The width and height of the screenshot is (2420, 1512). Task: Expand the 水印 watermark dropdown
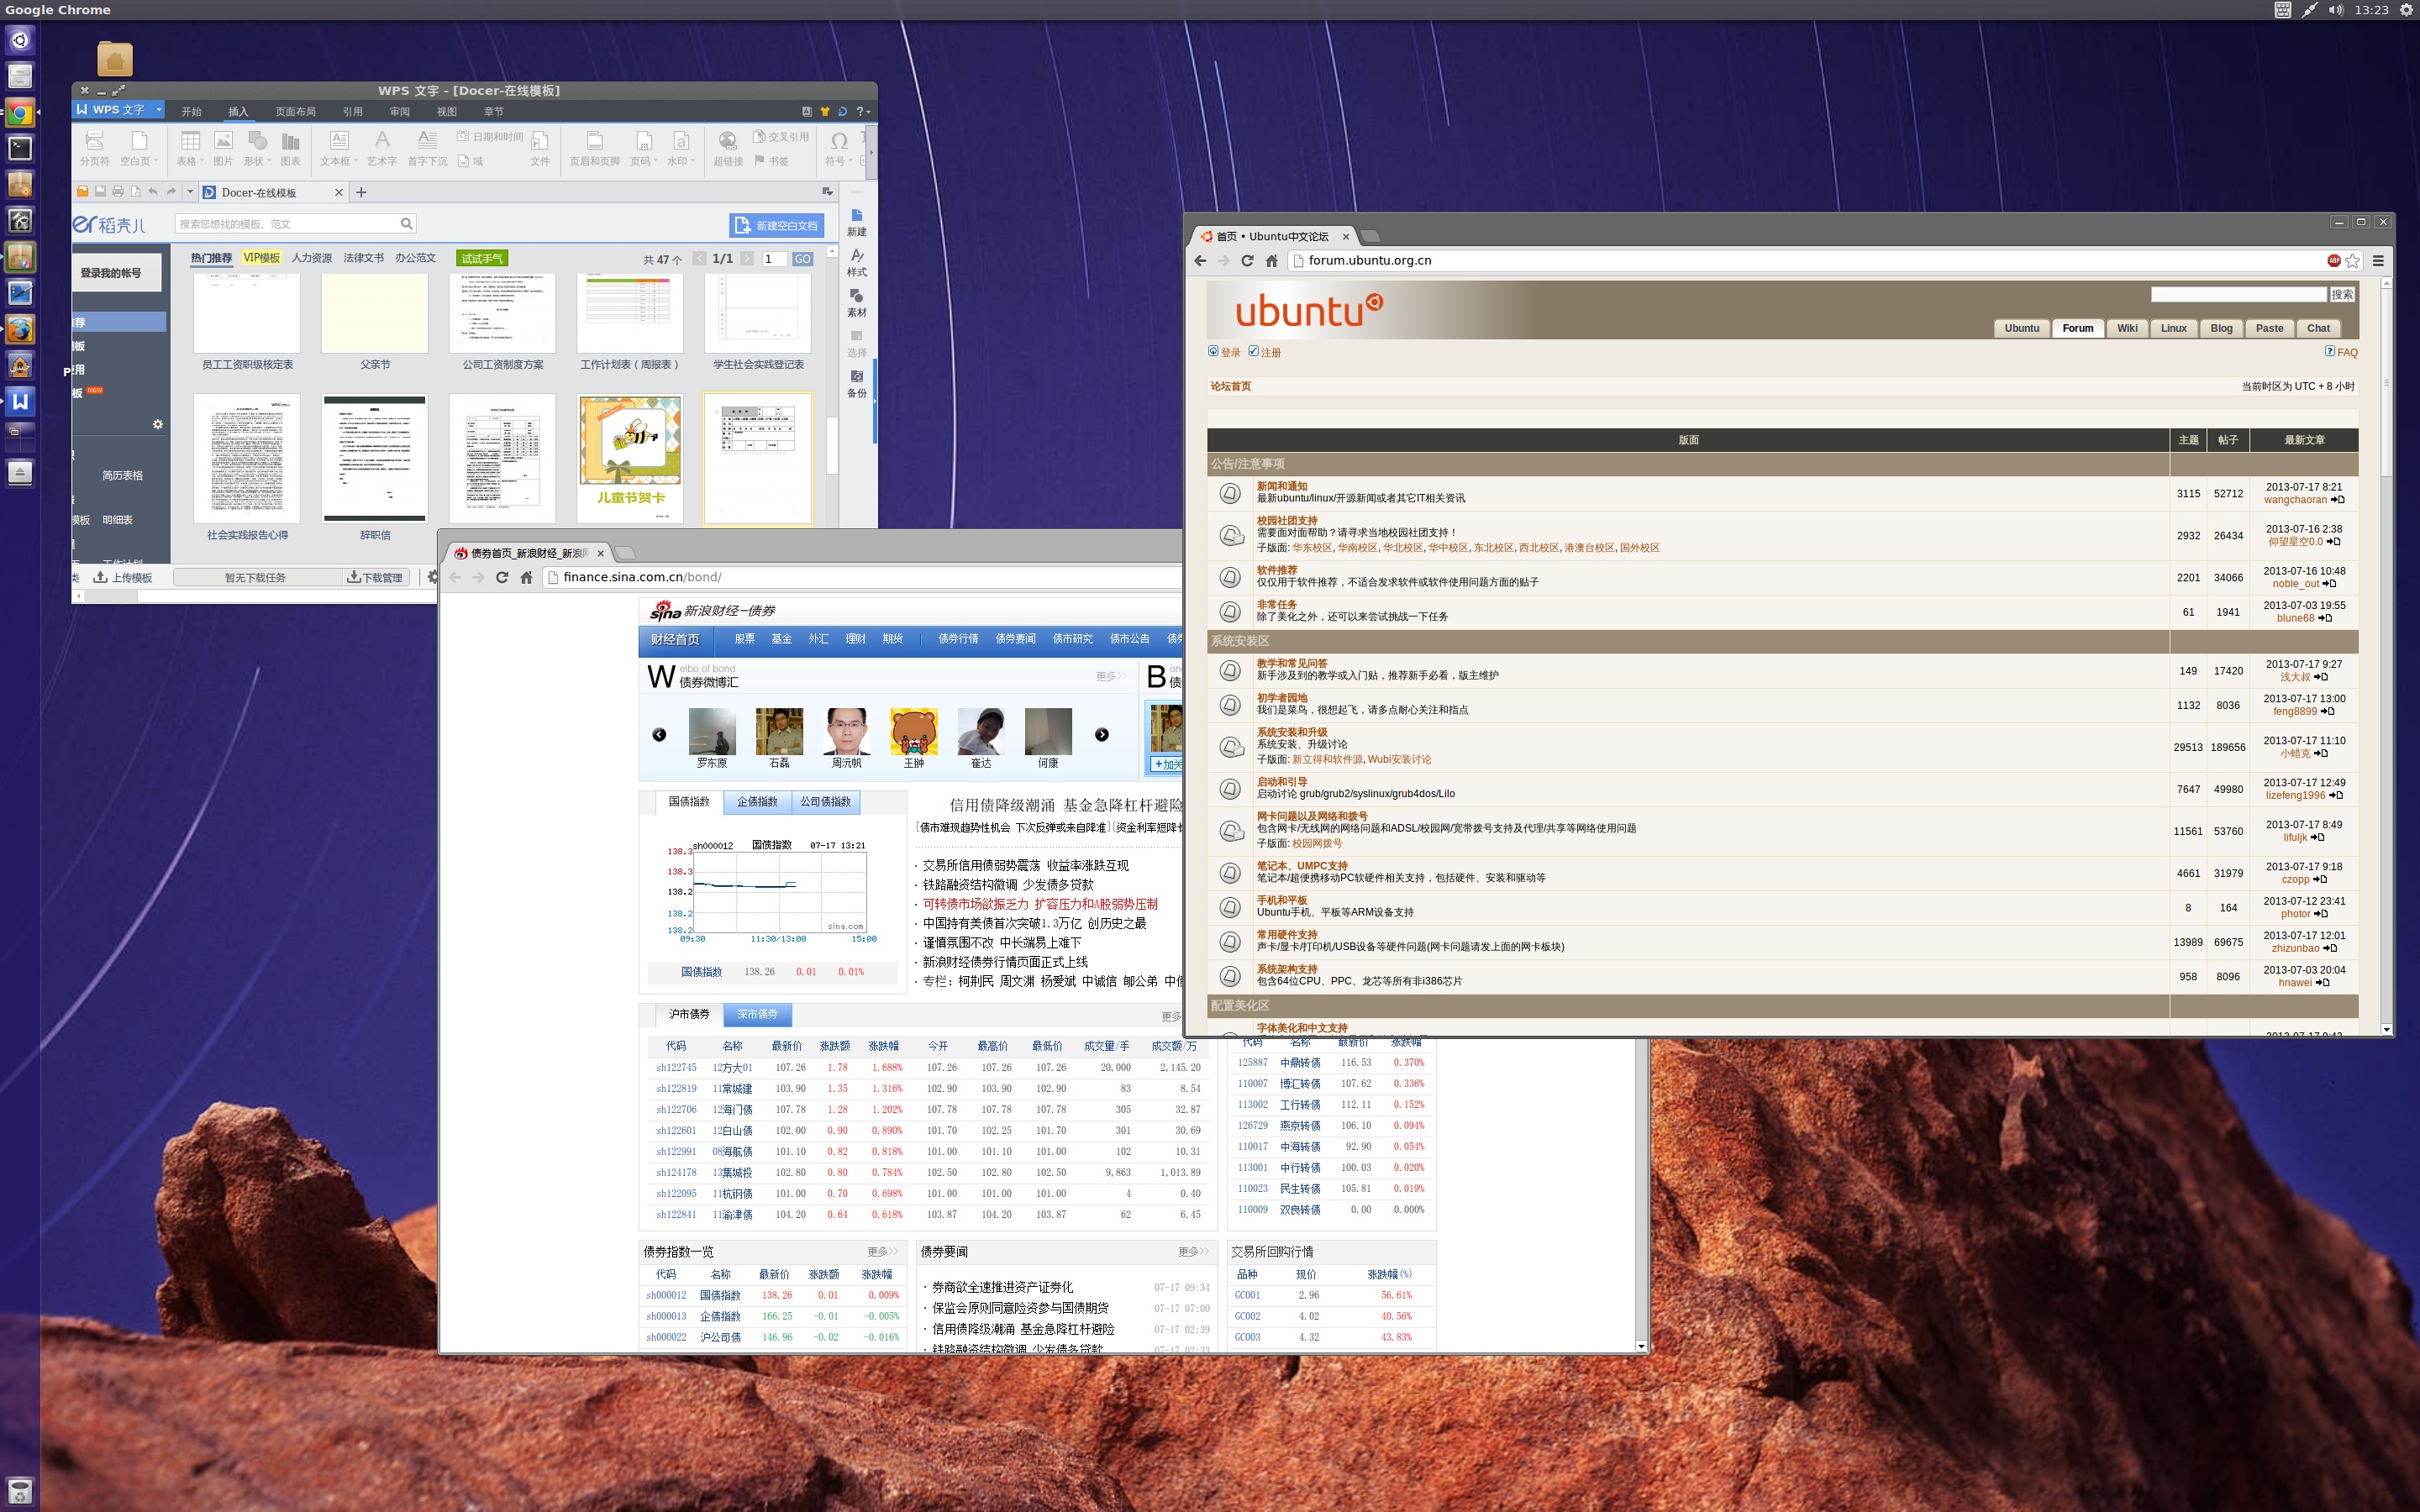click(x=692, y=160)
